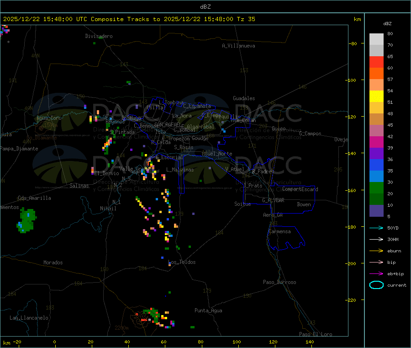The image size is (411, 348).
Task: Pick the purple 36-39 dBZ legend swatch
Action: [x=376, y=154]
